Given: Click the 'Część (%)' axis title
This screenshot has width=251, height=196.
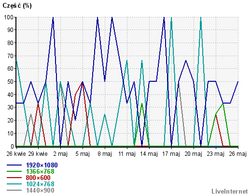Looking at the screenshot, I should click(17, 6).
